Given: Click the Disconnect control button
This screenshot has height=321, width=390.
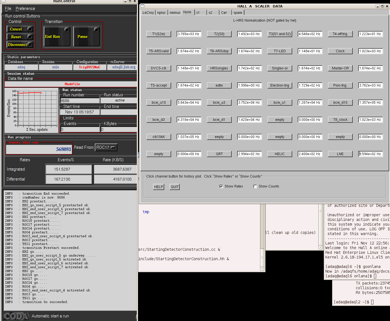Looking at the screenshot, I should [20, 45].
